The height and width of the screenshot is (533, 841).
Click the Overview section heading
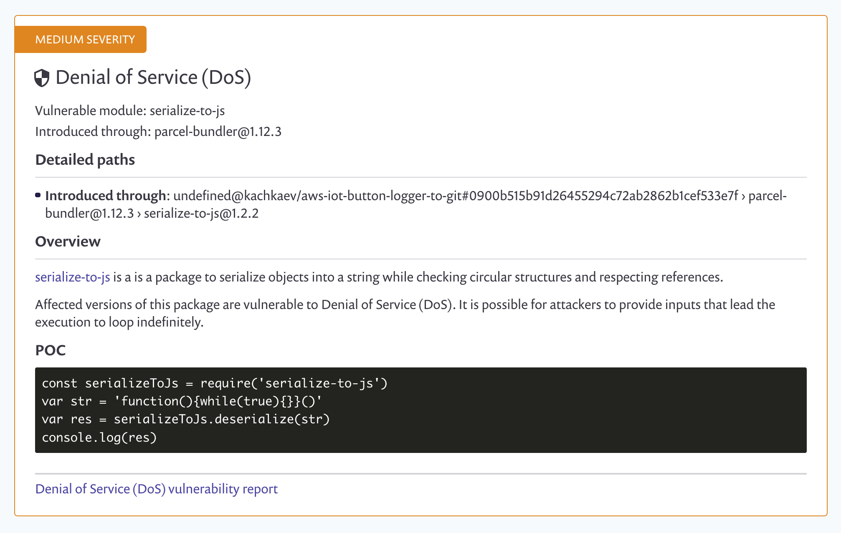[x=68, y=241]
